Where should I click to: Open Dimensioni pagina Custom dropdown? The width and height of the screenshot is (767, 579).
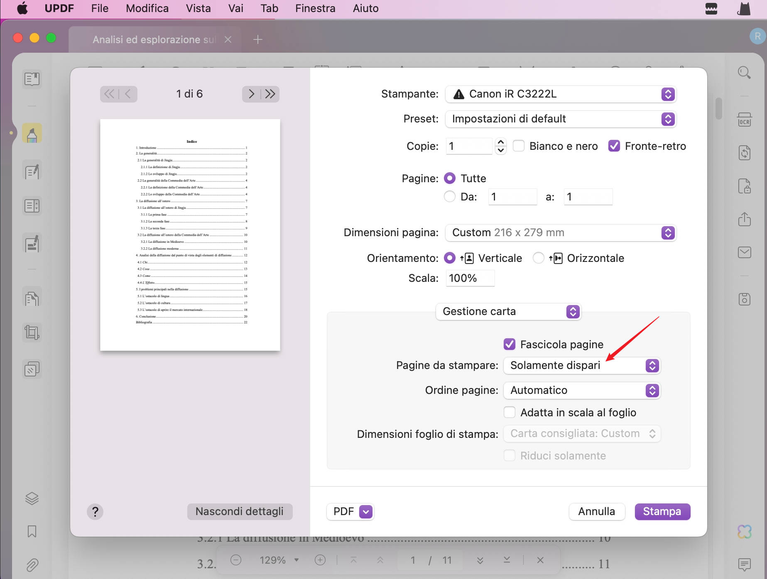pyautogui.click(x=561, y=233)
